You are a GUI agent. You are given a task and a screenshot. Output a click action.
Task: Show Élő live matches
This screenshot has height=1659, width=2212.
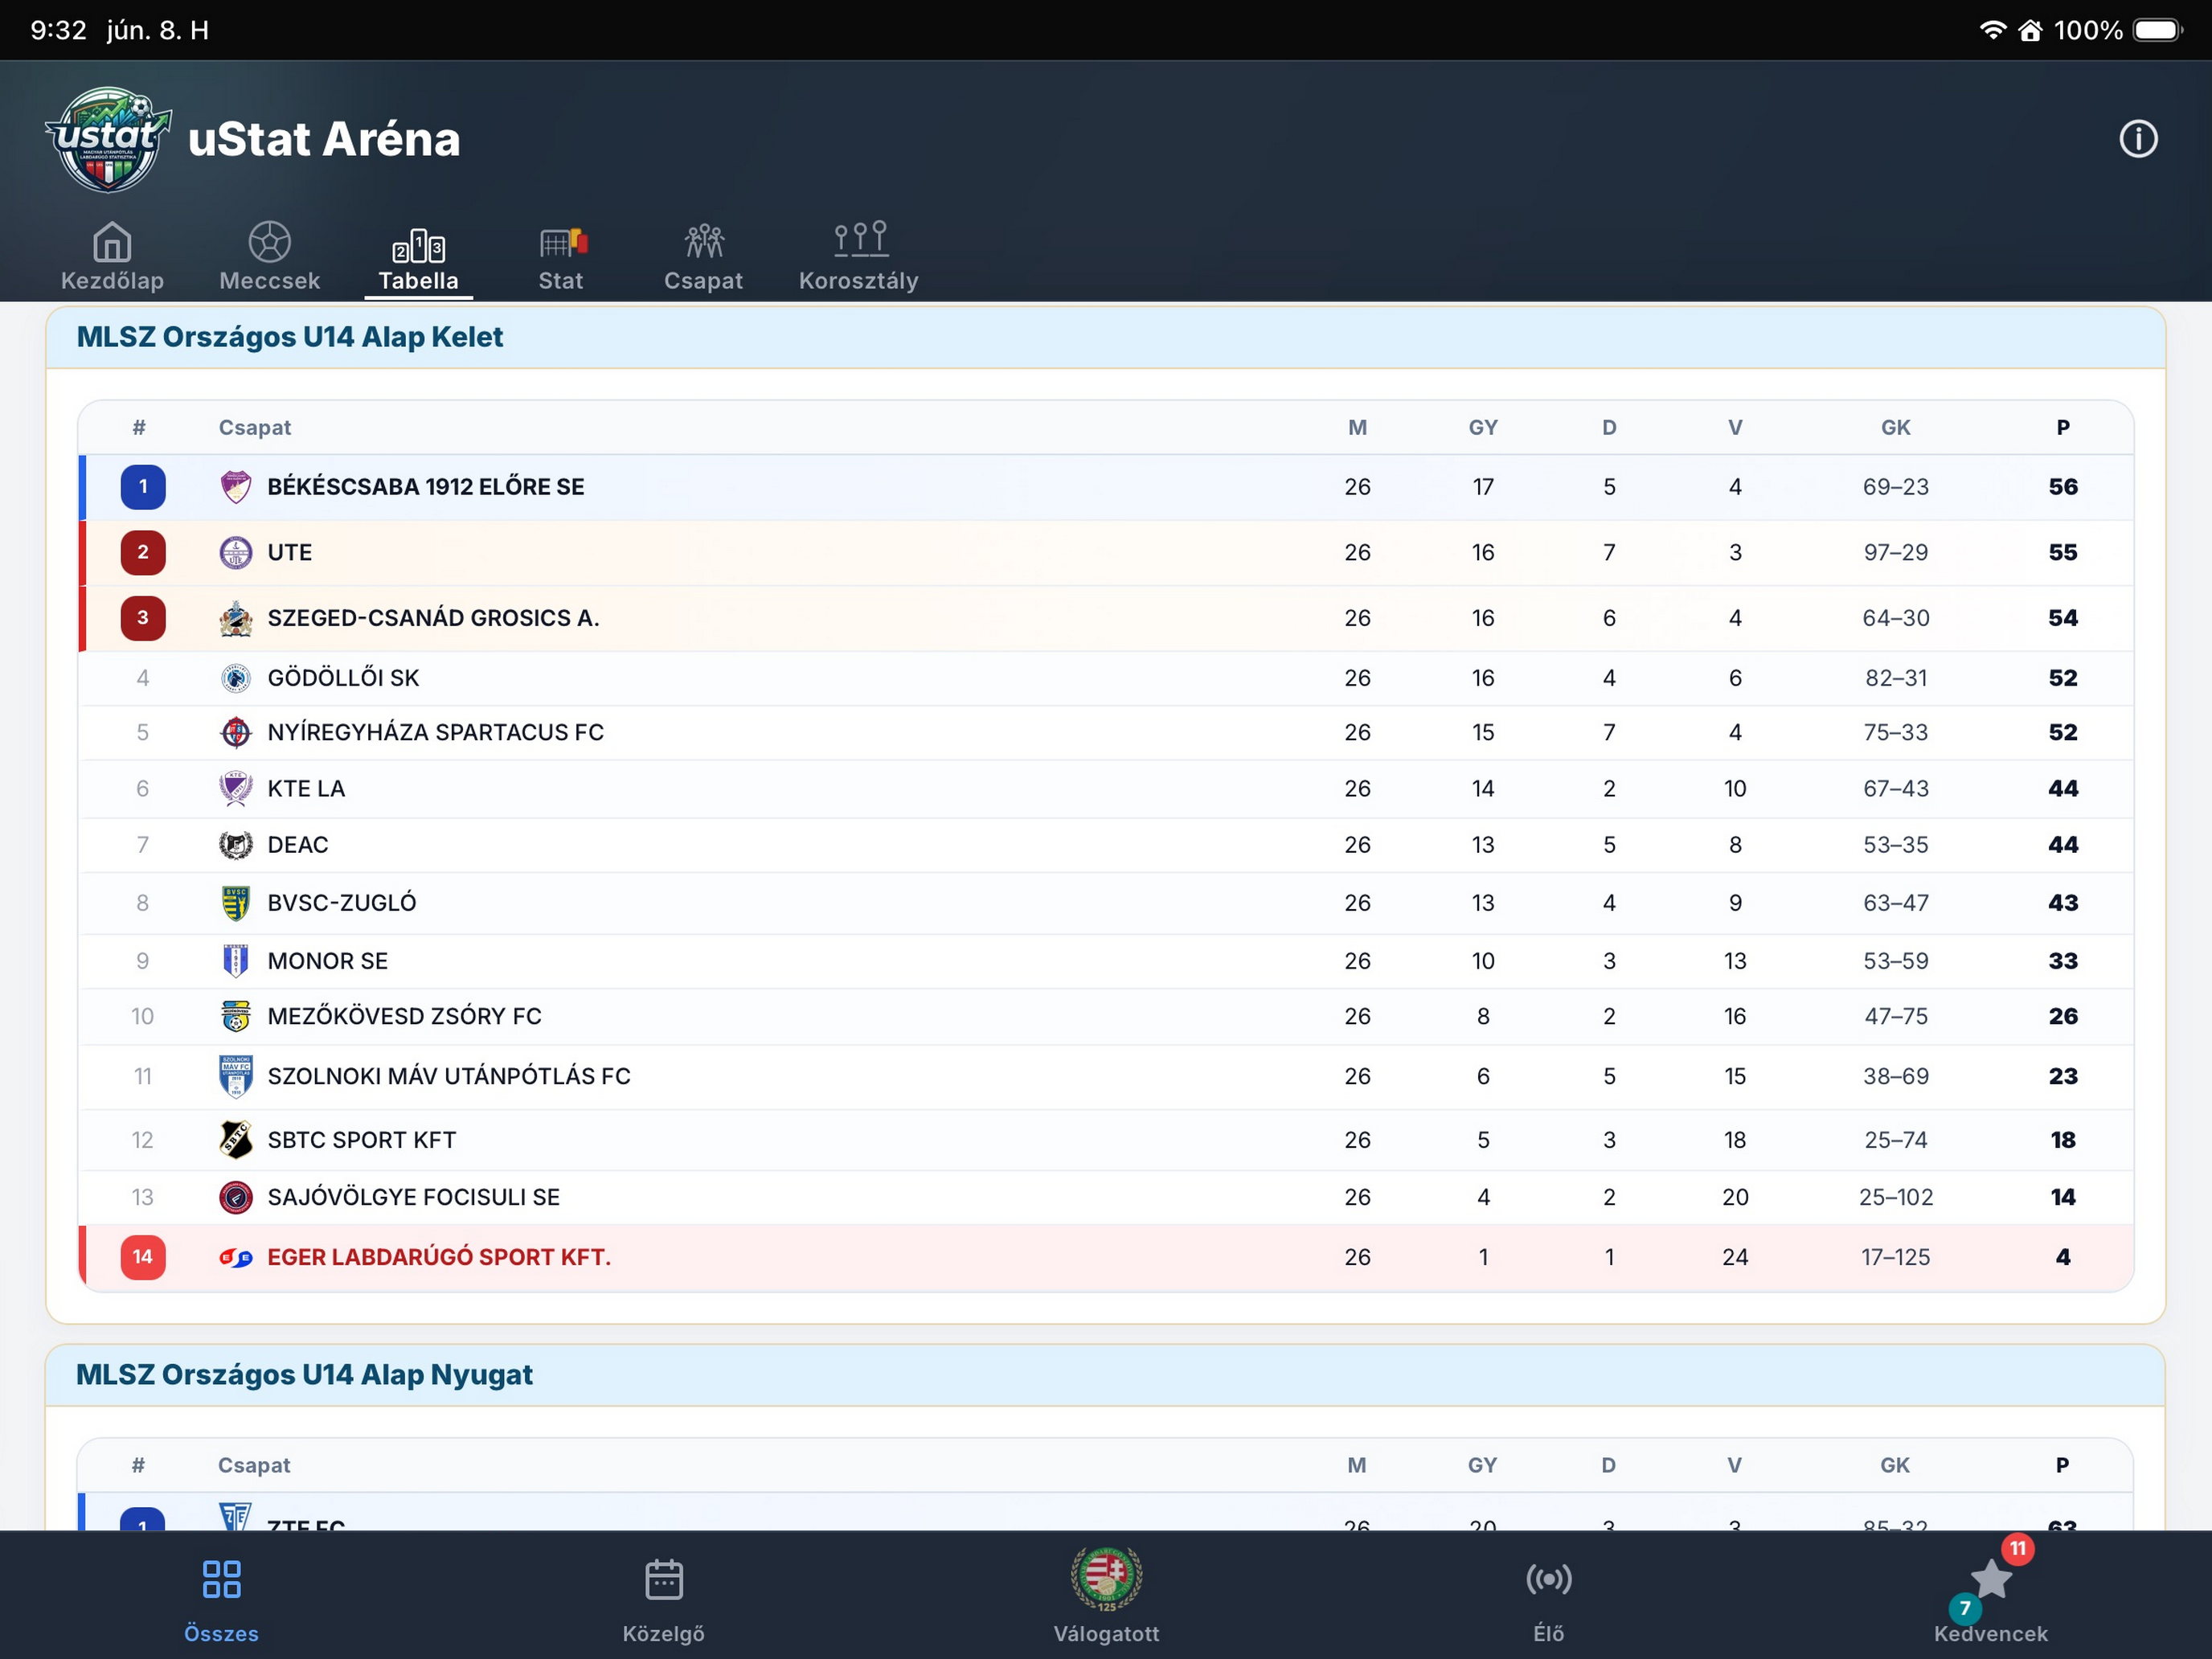[x=1549, y=1601]
